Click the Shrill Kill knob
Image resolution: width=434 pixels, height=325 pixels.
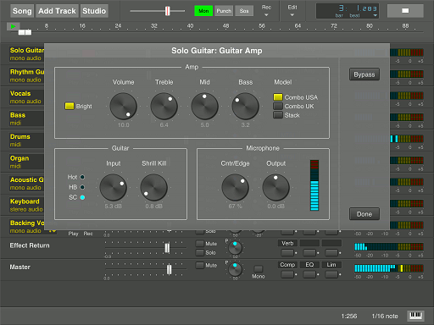[153, 188]
